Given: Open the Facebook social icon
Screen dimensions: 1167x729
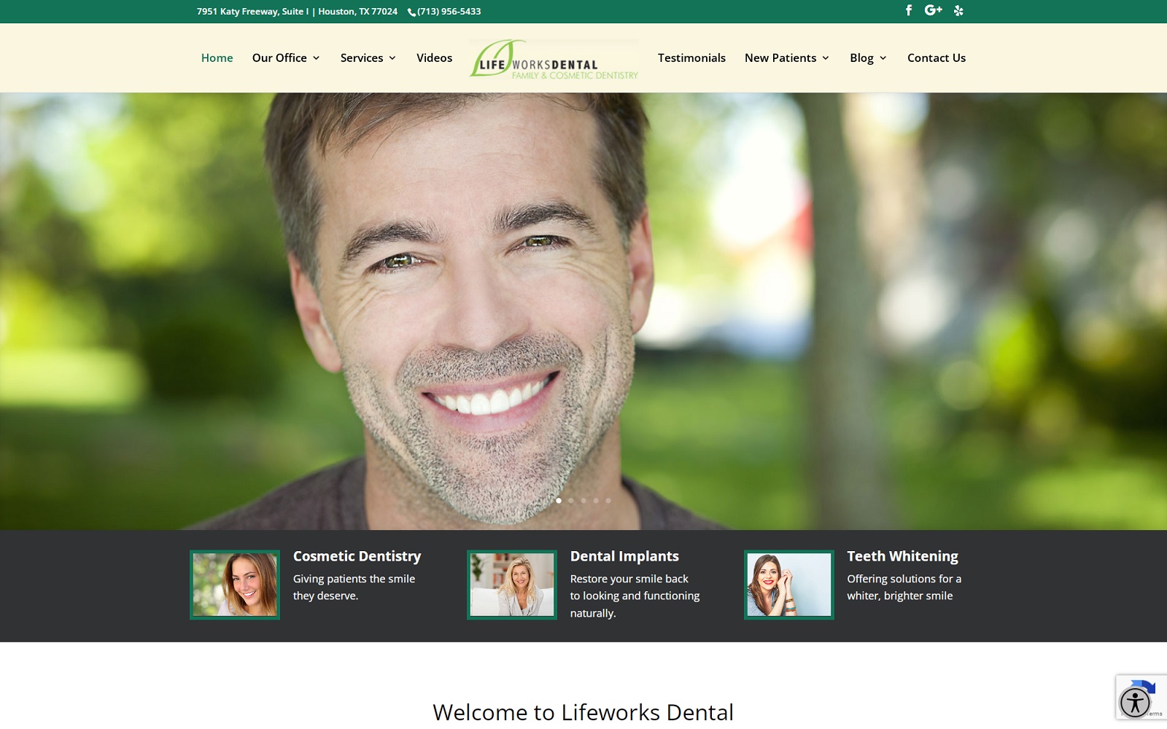Looking at the screenshot, I should pyautogui.click(x=909, y=10).
